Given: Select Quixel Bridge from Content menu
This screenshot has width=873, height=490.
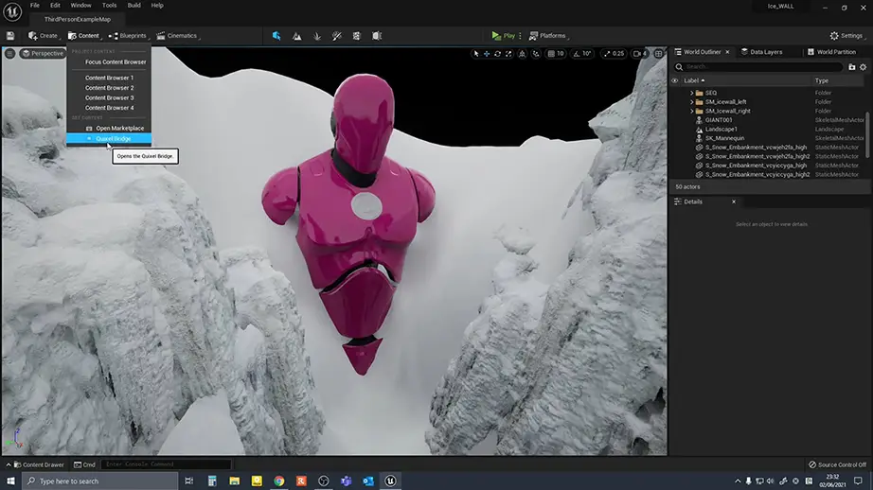Looking at the screenshot, I should tap(113, 138).
